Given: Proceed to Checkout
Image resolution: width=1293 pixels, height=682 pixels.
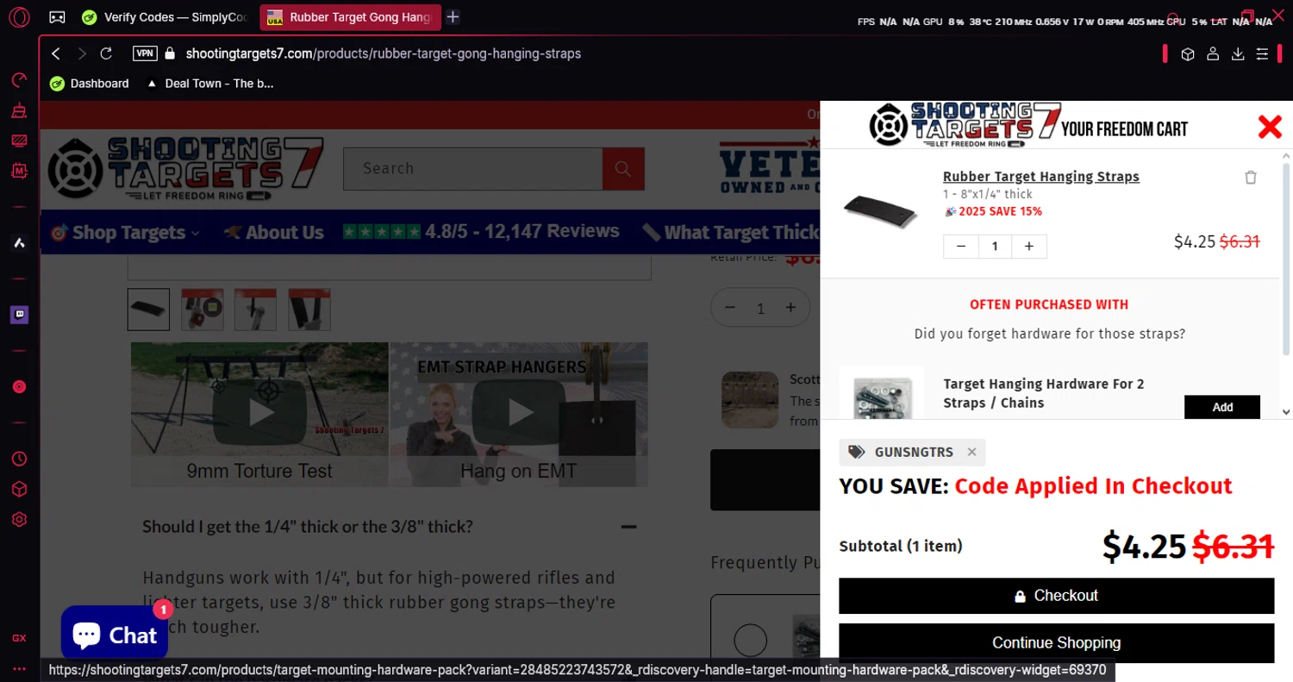Looking at the screenshot, I should 1056,596.
